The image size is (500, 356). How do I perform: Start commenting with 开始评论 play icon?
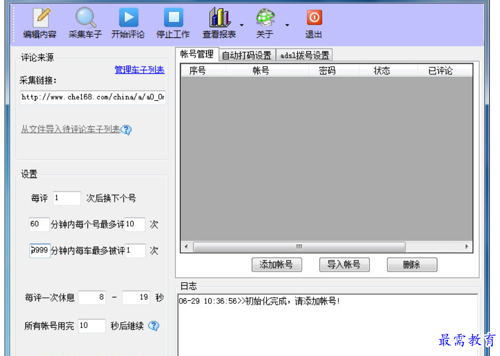point(128,18)
